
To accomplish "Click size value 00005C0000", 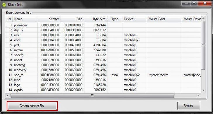I will (x=74, y=30).
